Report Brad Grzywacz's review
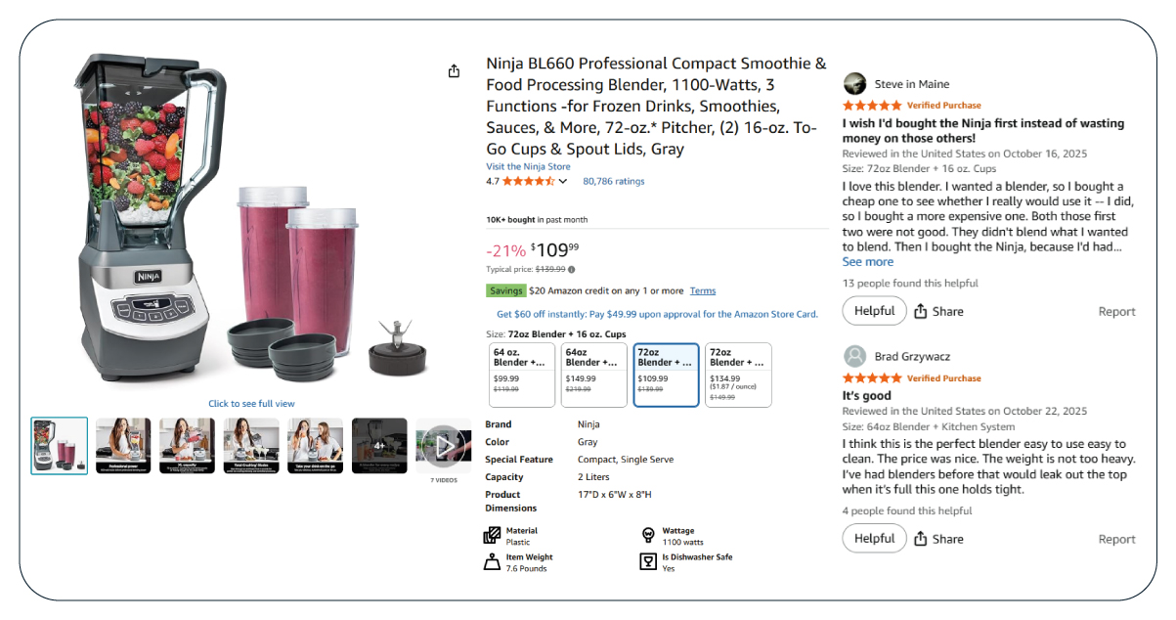 point(1116,539)
